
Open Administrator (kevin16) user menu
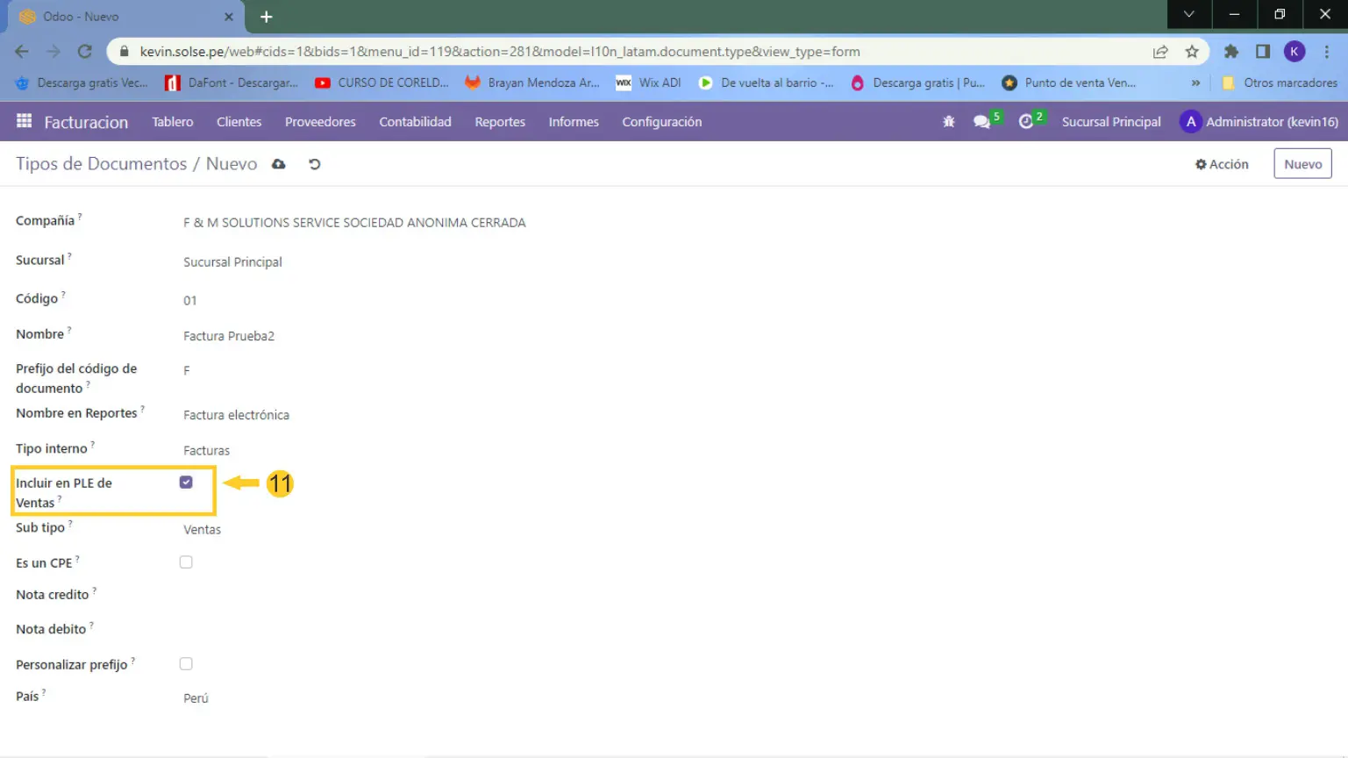(x=1259, y=122)
